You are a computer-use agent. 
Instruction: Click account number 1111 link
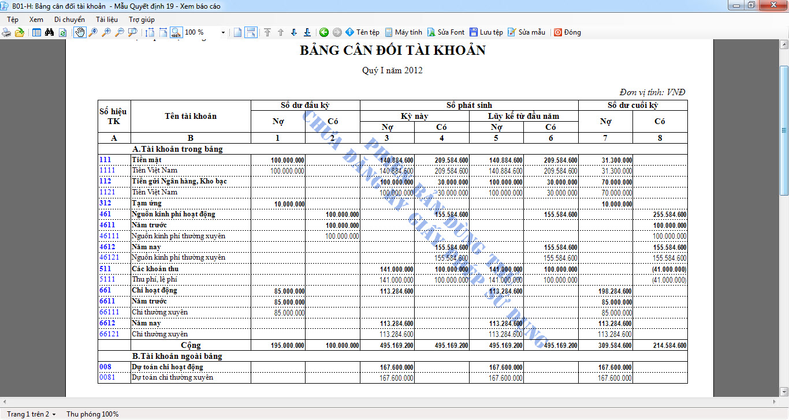coord(107,170)
